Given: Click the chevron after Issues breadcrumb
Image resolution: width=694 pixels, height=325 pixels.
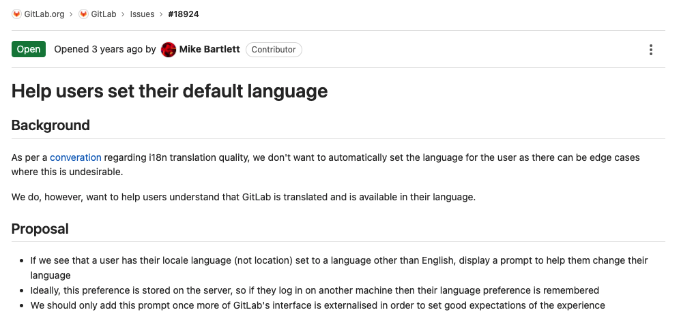Looking at the screenshot, I should (x=161, y=14).
